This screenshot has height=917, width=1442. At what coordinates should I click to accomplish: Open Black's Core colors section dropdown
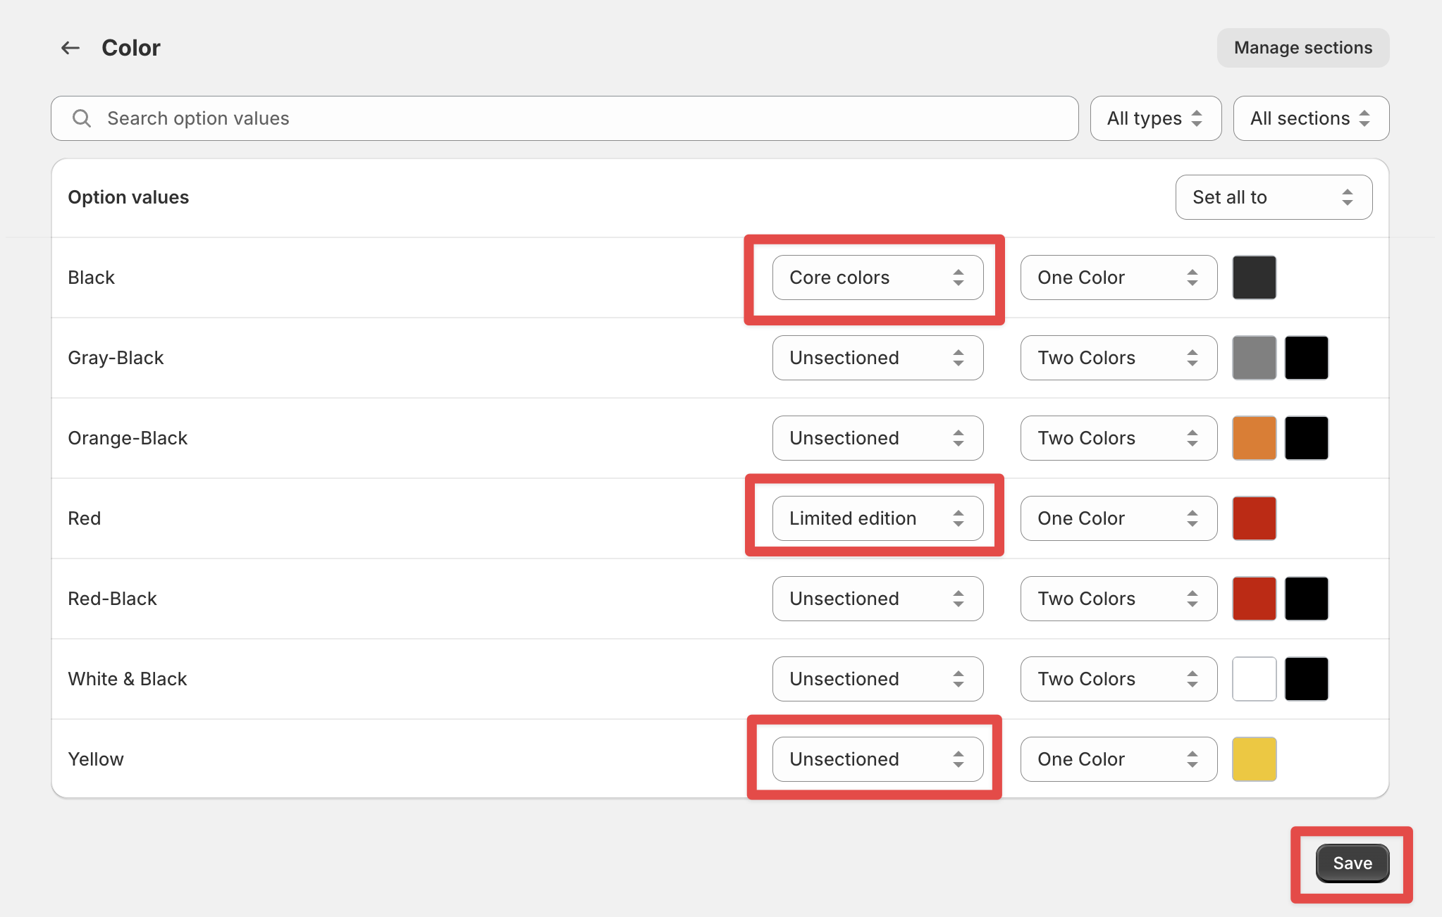(877, 277)
